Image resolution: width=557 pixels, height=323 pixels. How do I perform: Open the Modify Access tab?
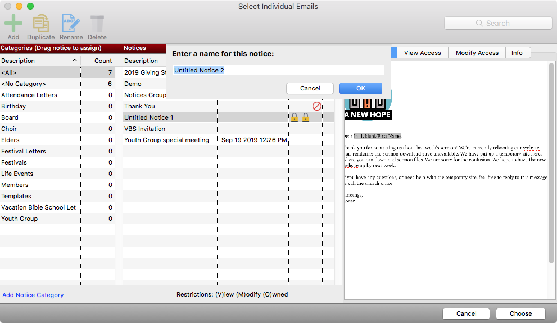click(477, 53)
